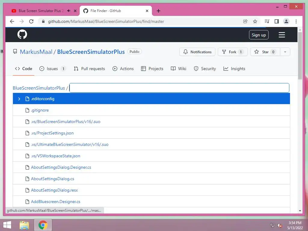Click the Notifications button
Image resolution: width=308 pixels, height=231 pixels.
(197, 52)
